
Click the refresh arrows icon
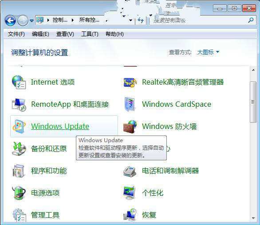[x=141, y=20]
